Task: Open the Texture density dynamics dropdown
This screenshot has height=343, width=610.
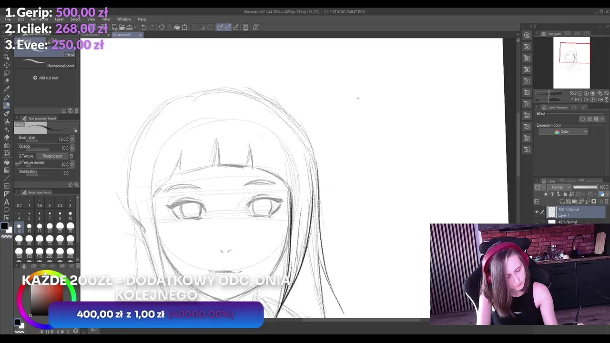Action: coord(72,164)
